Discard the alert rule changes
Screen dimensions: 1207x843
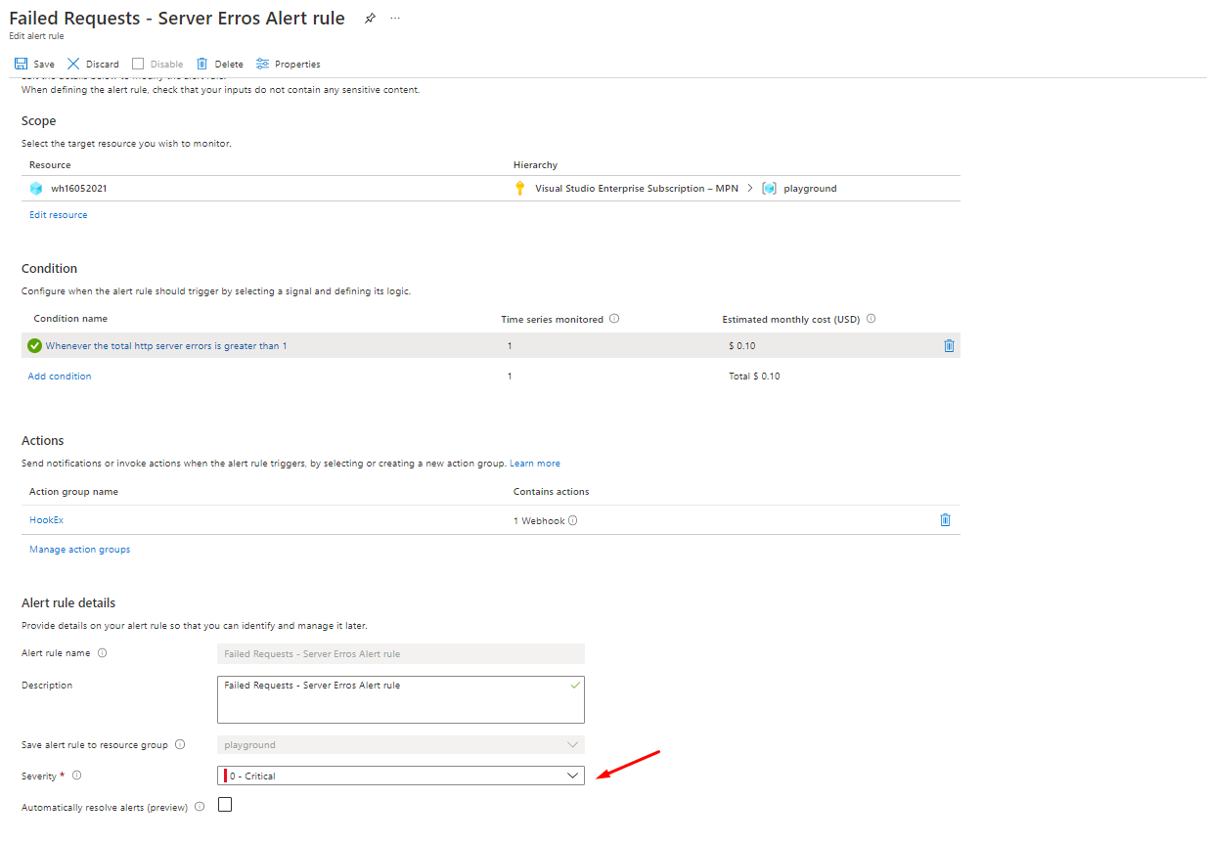(x=93, y=64)
